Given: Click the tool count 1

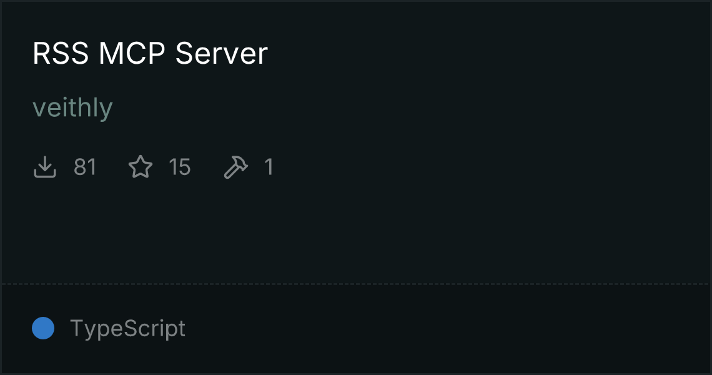Looking at the screenshot, I should click(x=269, y=167).
